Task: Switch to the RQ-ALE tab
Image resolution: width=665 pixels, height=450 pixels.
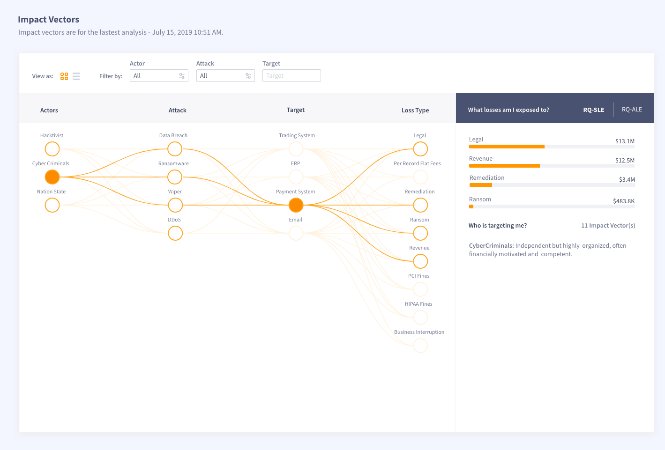Action: pos(632,110)
